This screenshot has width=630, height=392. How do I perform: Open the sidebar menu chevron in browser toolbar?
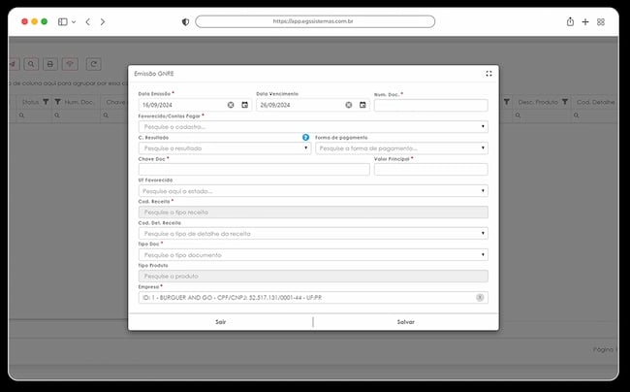[x=74, y=22]
